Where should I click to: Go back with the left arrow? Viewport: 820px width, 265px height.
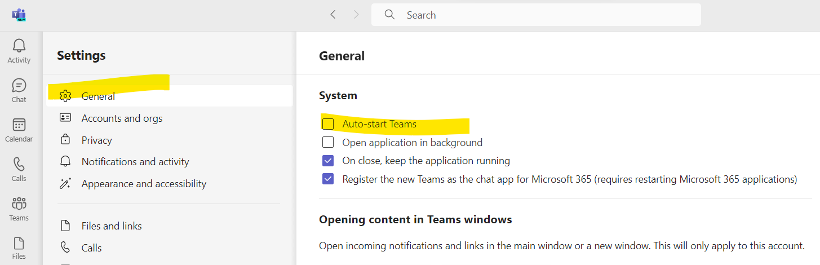point(333,15)
